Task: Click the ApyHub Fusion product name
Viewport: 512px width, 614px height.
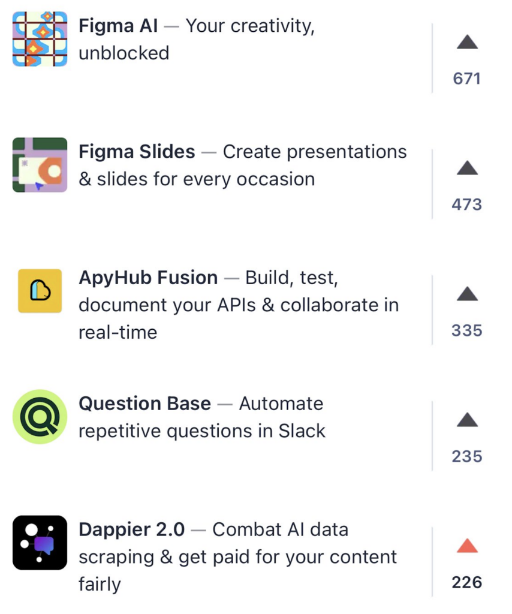Action: tap(147, 278)
